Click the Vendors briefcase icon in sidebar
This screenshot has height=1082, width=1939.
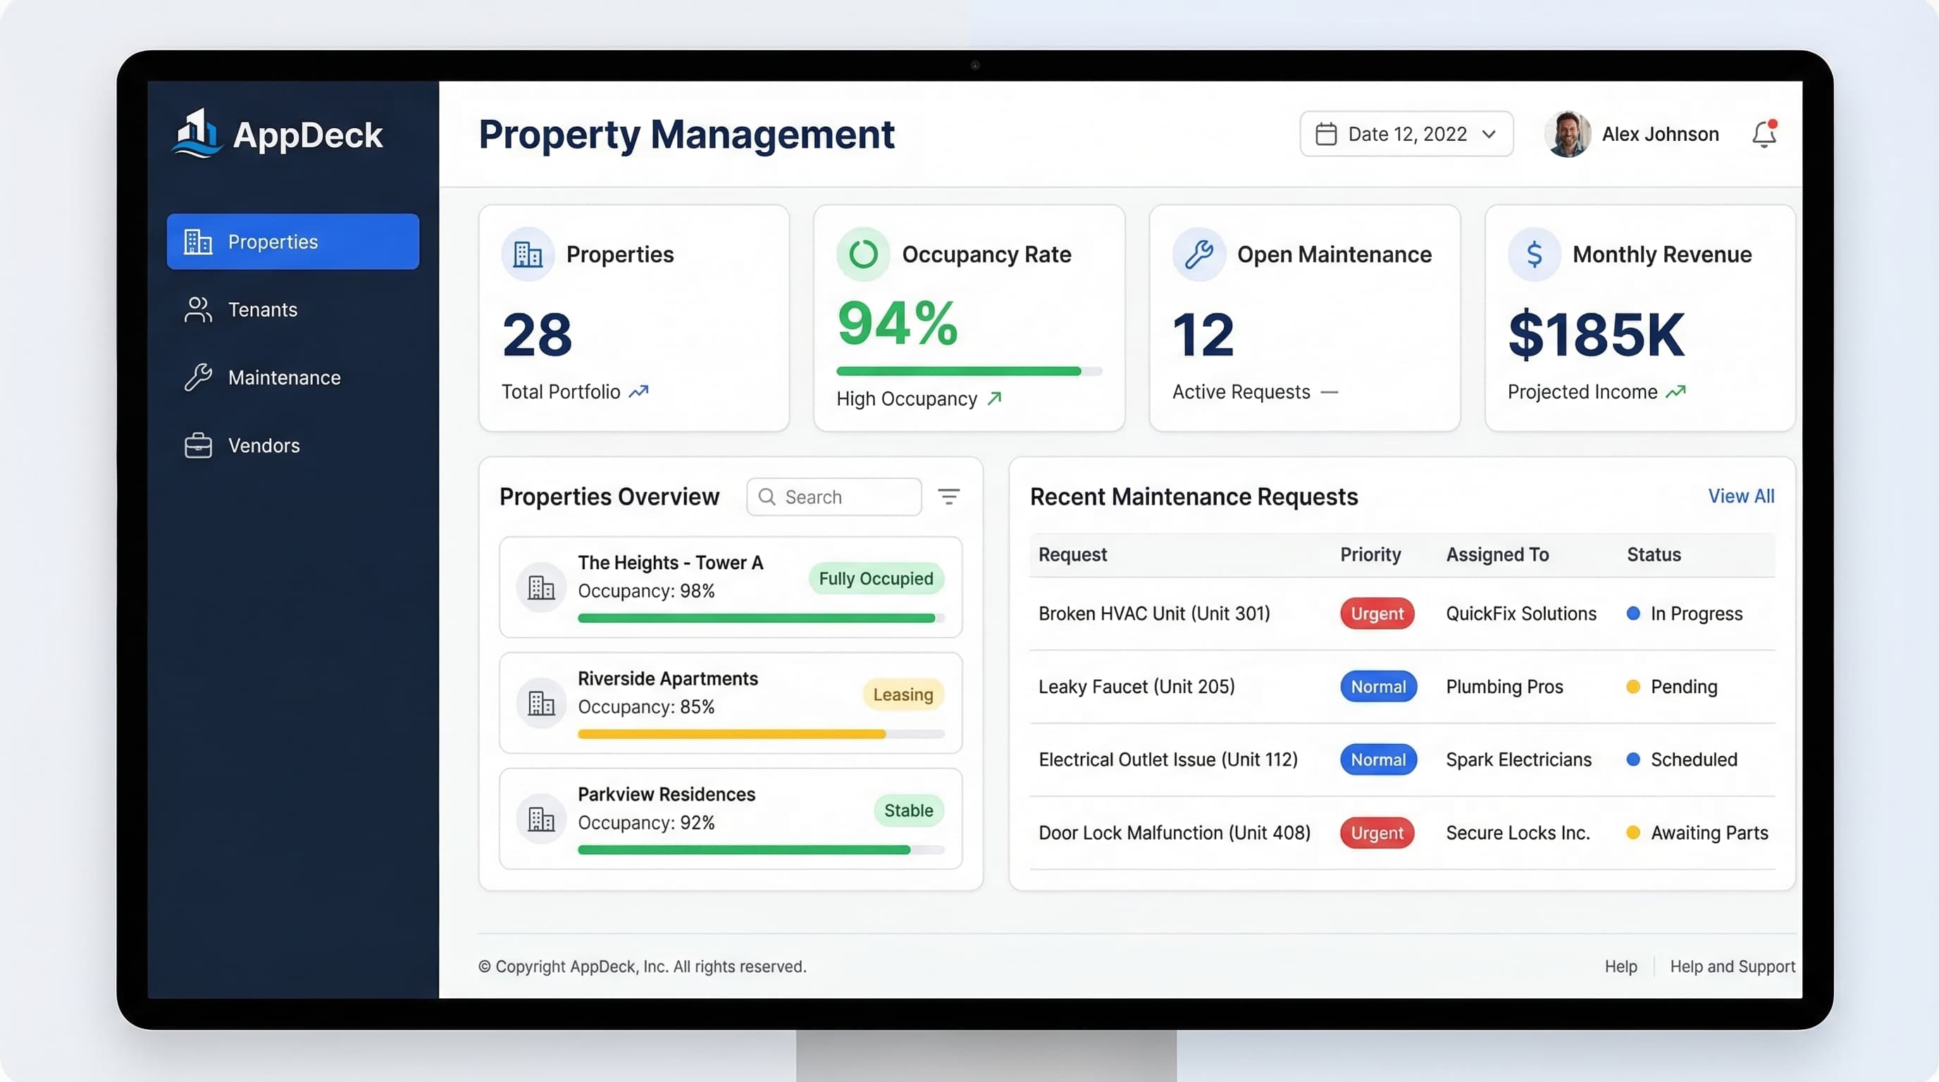[198, 445]
